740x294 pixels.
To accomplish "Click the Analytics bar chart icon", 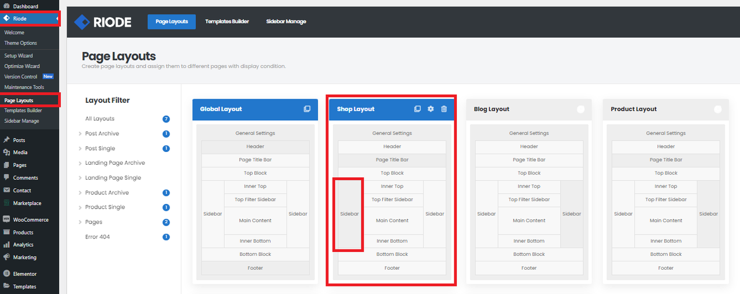I will (x=6, y=245).
